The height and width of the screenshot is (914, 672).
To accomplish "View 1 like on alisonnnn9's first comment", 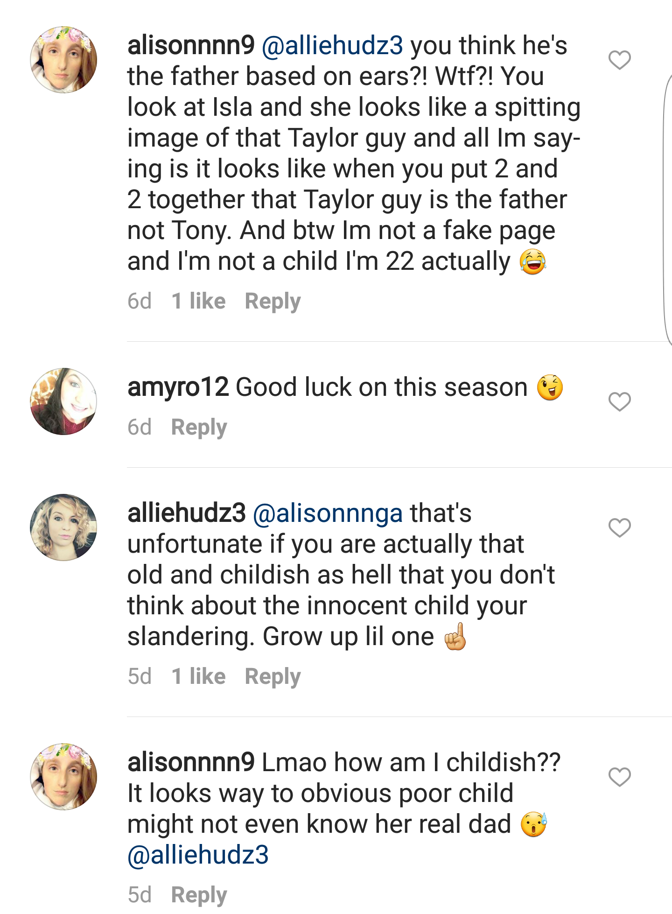I will click(x=198, y=301).
